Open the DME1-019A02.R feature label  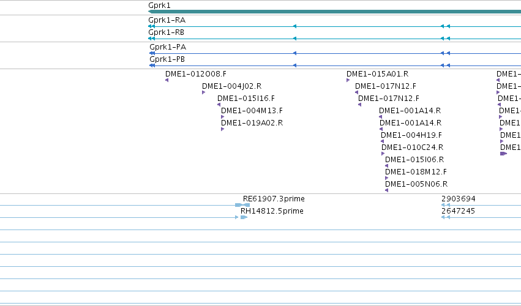coord(252,123)
